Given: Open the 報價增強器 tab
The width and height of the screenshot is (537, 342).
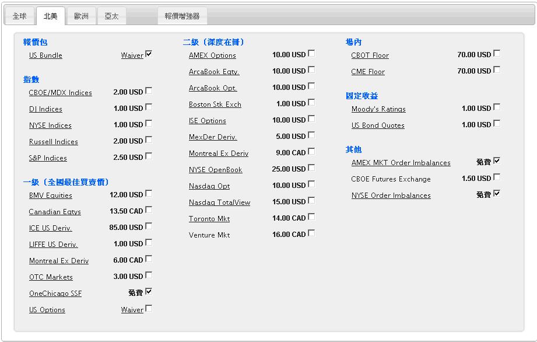Looking at the screenshot, I should tap(182, 16).
